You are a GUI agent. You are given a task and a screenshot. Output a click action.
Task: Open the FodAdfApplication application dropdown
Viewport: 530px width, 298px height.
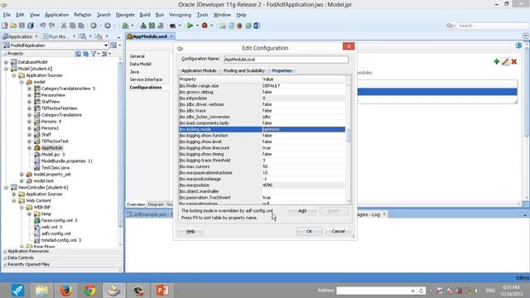pos(106,46)
